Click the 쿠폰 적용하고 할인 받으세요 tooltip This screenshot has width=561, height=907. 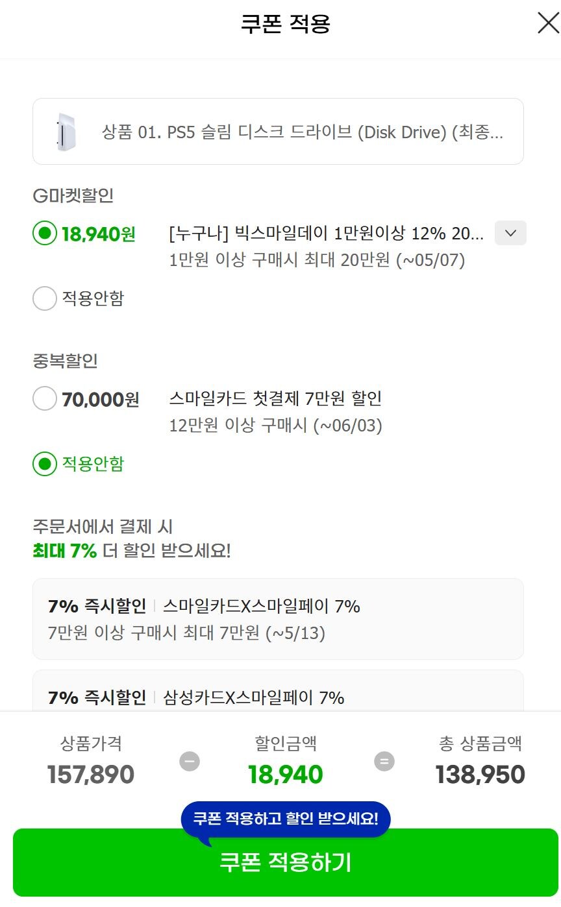click(x=286, y=819)
